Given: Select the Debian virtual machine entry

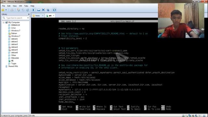Looking at the screenshot, I should [14, 33].
